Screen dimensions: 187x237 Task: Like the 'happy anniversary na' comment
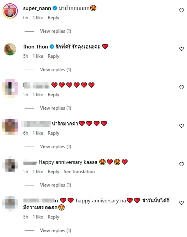click(182, 203)
